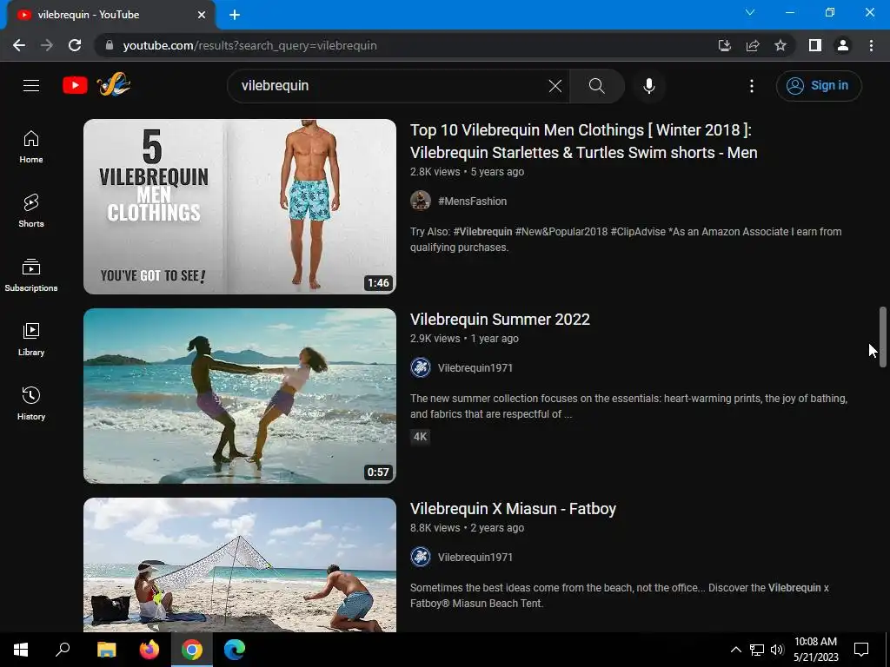Open the YouTube hamburger guide menu
This screenshot has height=667, width=890.
(31, 86)
